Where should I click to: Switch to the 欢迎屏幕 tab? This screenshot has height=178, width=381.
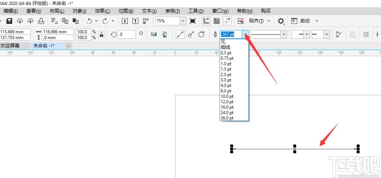(x=10, y=46)
